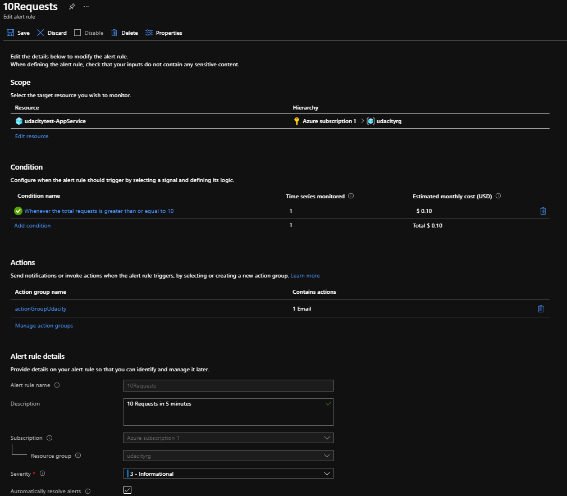Open the Edit resource link
Screen dimensions: 567x496
[x=31, y=136]
